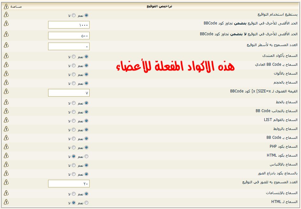
Task: Click the max characters field containing ١٠٠٠
Action: (69, 25)
